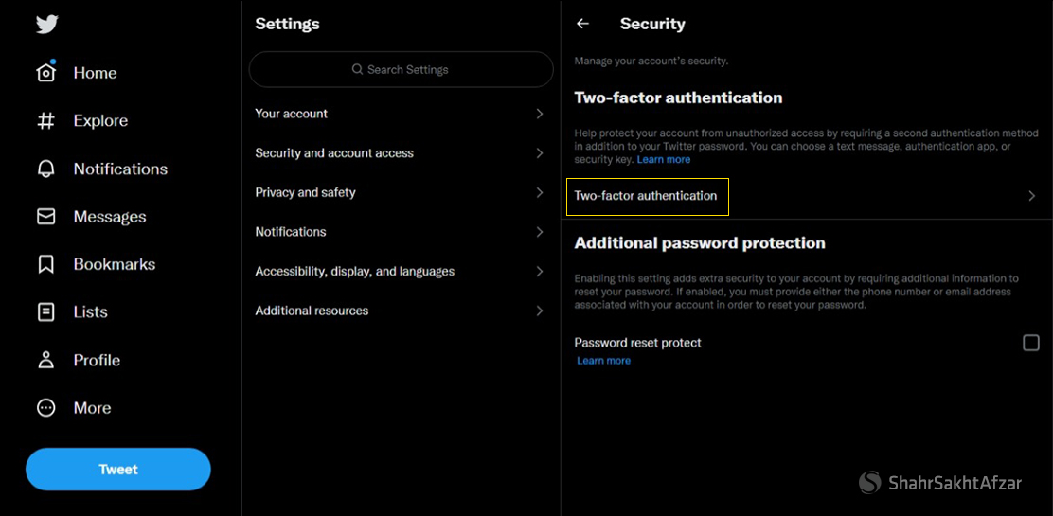Click the Explore hashtag icon
Image resolution: width=1053 pixels, height=516 pixels.
(x=46, y=121)
